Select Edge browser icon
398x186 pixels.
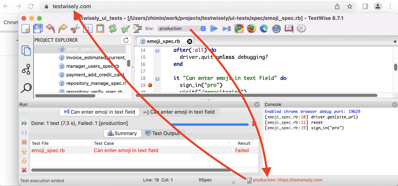264,28
